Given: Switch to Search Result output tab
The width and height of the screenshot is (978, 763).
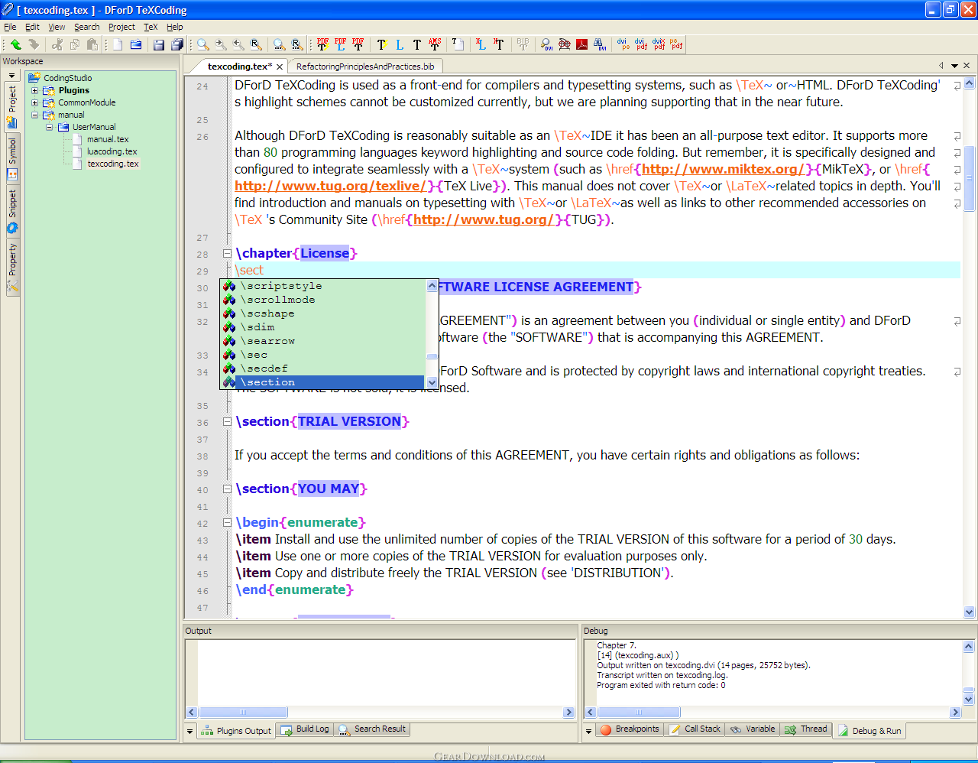Looking at the screenshot, I should click(372, 729).
